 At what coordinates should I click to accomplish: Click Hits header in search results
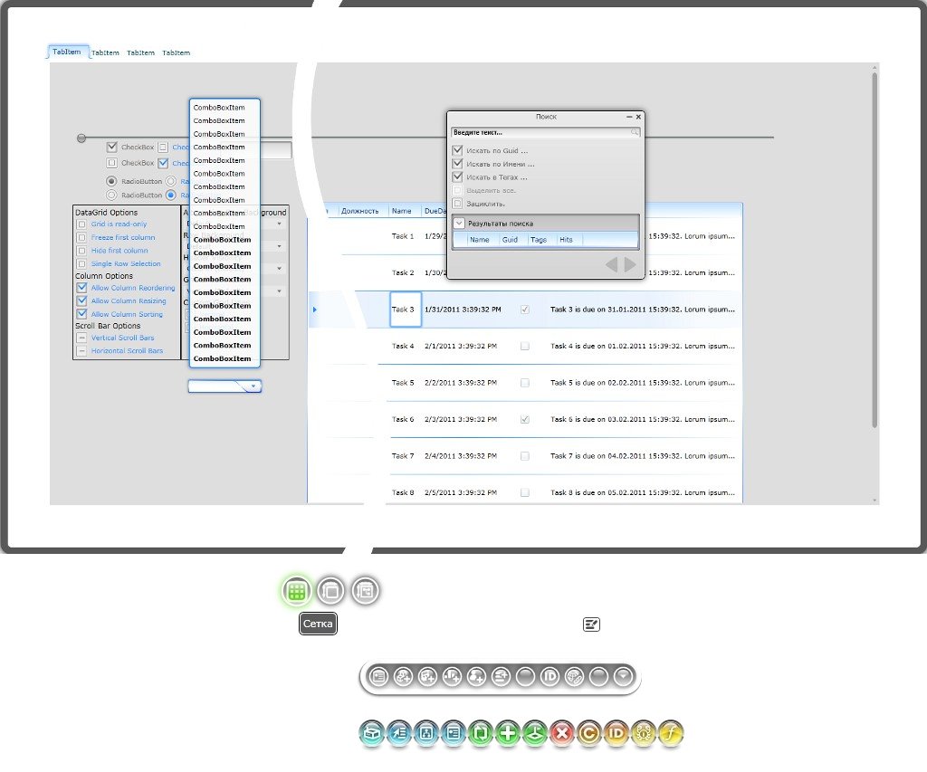566,240
